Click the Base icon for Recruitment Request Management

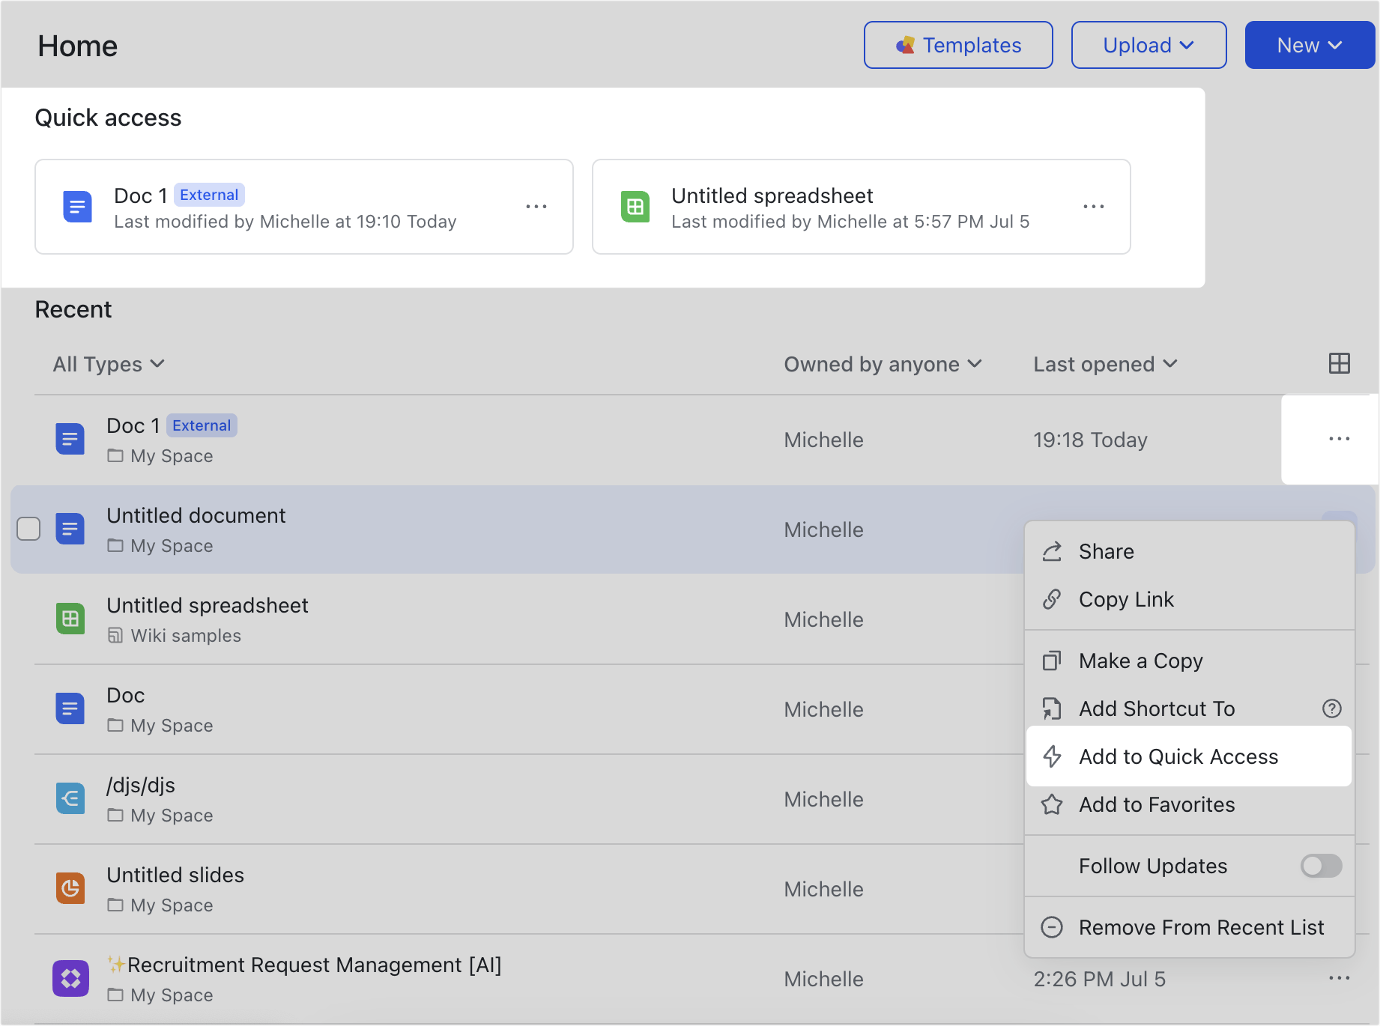click(x=70, y=978)
